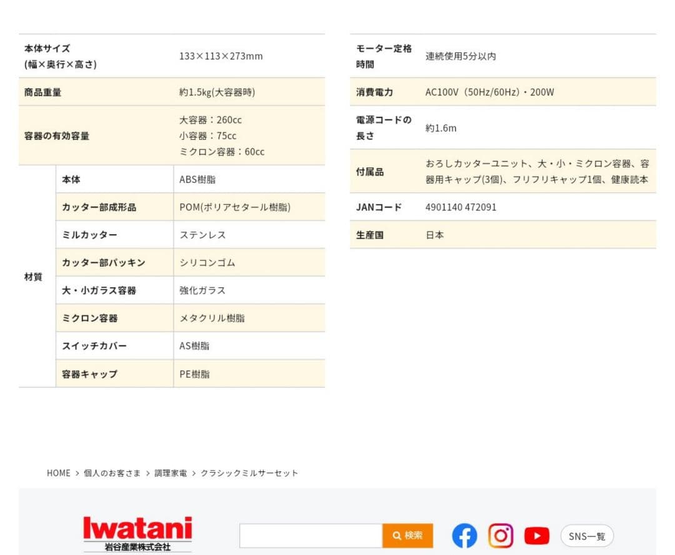Select the 生産国 value 日本
The image size is (675, 555).
(434, 235)
